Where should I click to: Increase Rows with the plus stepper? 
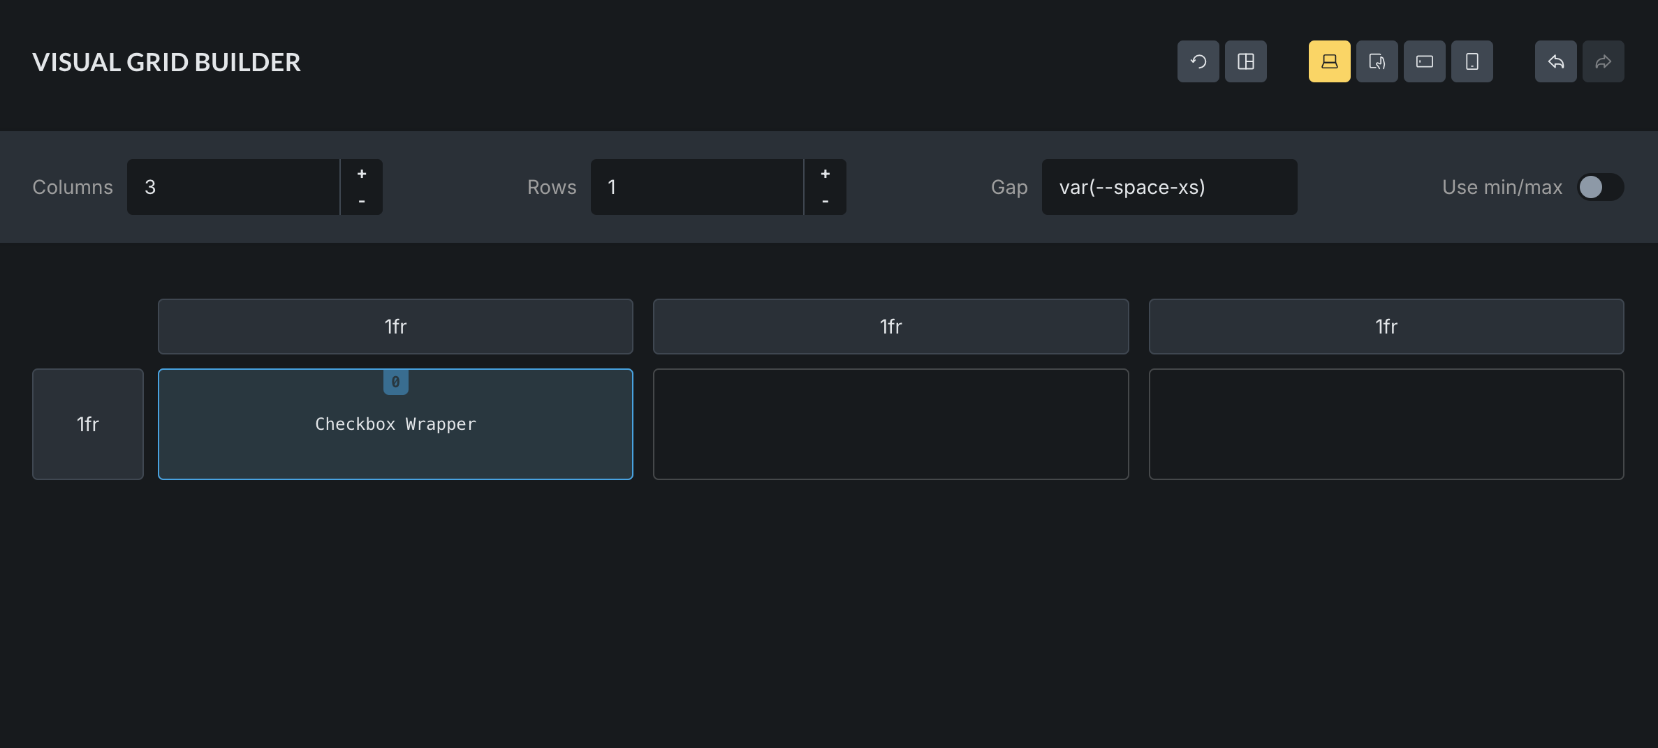(825, 174)
